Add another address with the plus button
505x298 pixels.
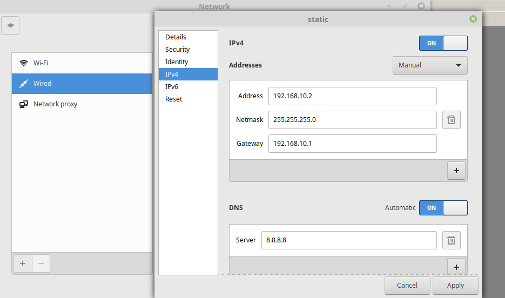point(456,171)
